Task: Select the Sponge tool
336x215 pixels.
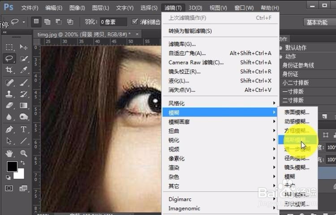Action: pyautogui.click(x=24, y=117)
